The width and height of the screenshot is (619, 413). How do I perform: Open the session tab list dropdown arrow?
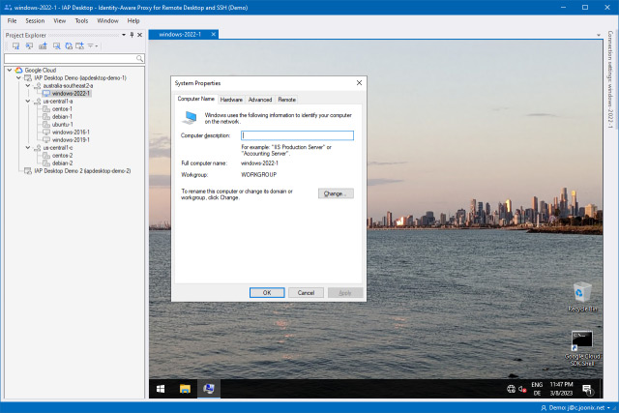coord(599,35)
